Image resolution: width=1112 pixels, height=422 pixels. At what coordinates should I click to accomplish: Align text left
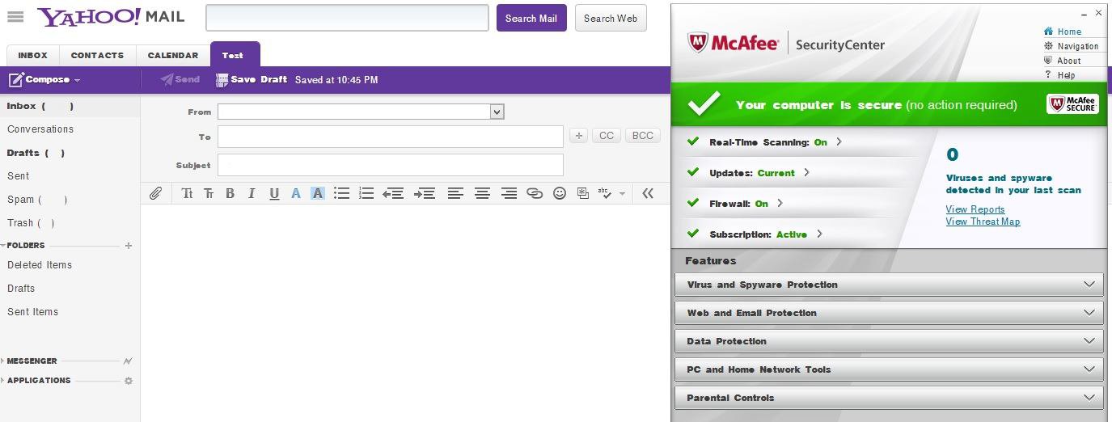455,193
